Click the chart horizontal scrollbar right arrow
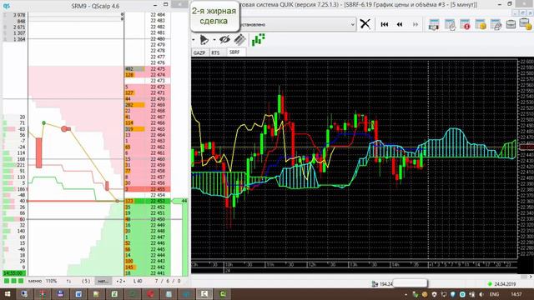Image resolution: width=534 pixels, height=300 pixels. [x=531, y=277]
